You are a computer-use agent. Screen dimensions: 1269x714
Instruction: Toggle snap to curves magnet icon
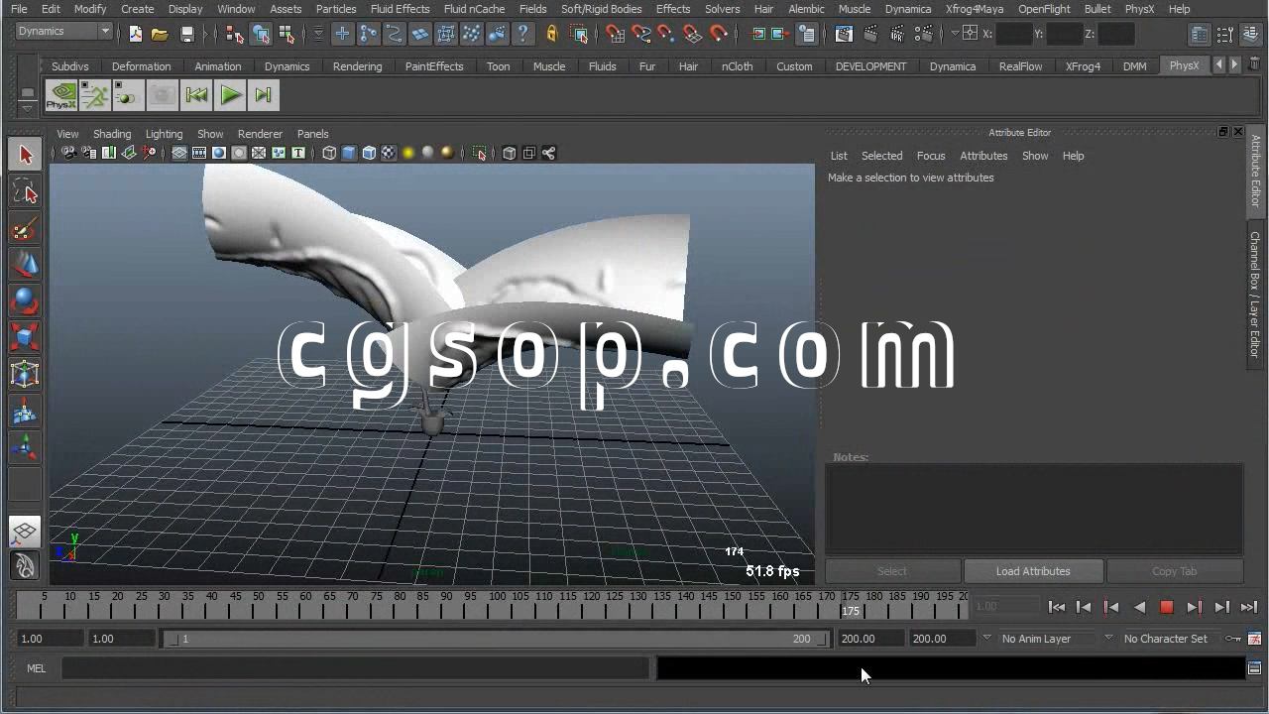[641, 34]
